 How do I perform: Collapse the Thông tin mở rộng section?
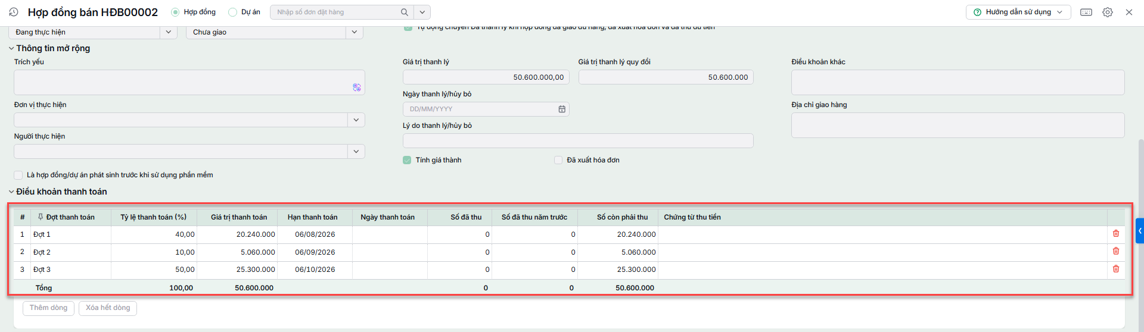point(11,49)
